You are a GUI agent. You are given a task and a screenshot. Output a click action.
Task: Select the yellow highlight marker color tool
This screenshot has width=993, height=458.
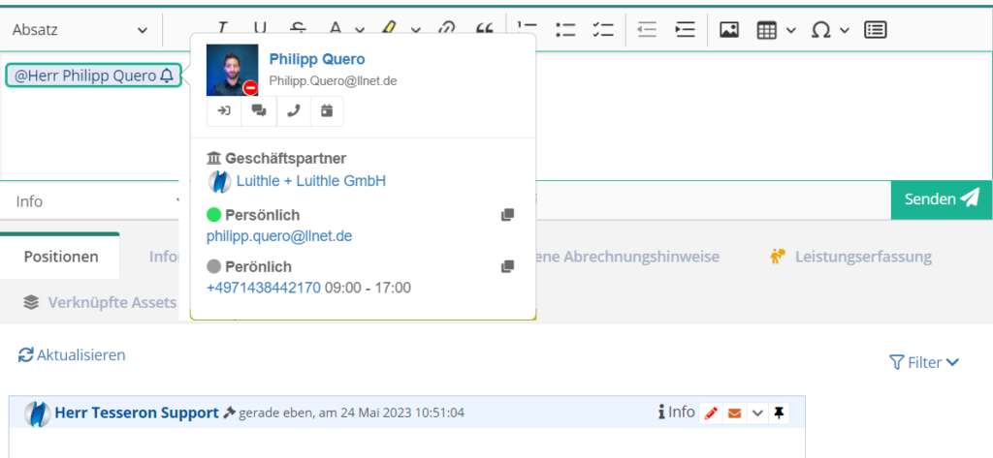click(388, 30)
